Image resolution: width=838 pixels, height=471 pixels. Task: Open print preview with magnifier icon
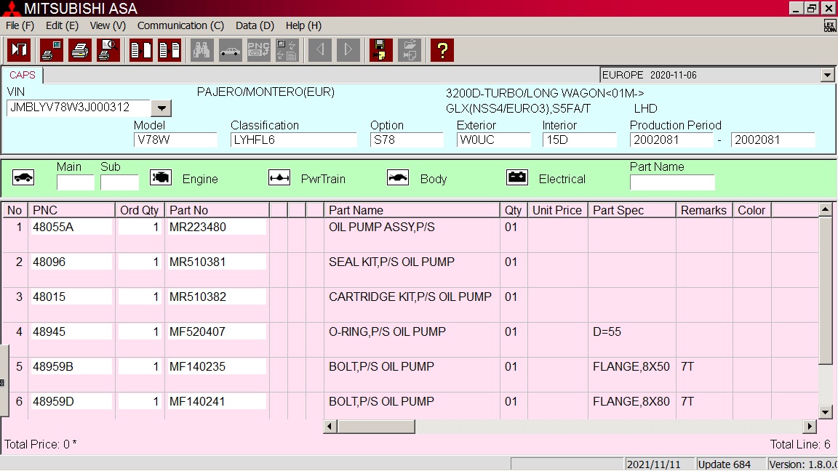108,50
